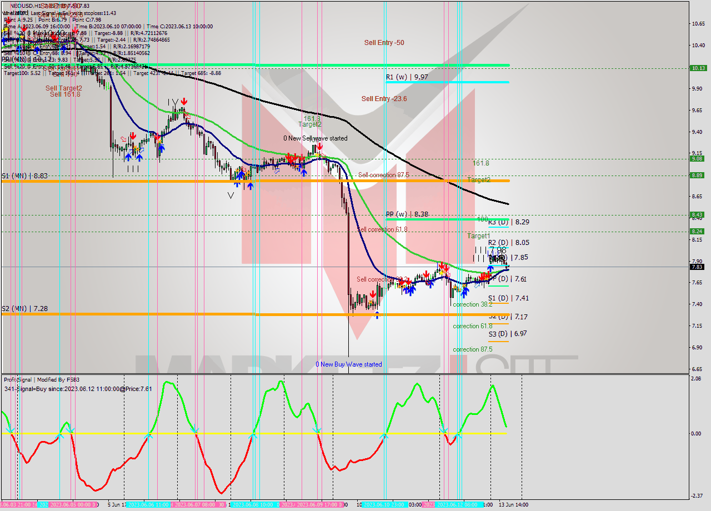Select the 2023.06.10 23:00 time marker

tap(384, 505)
